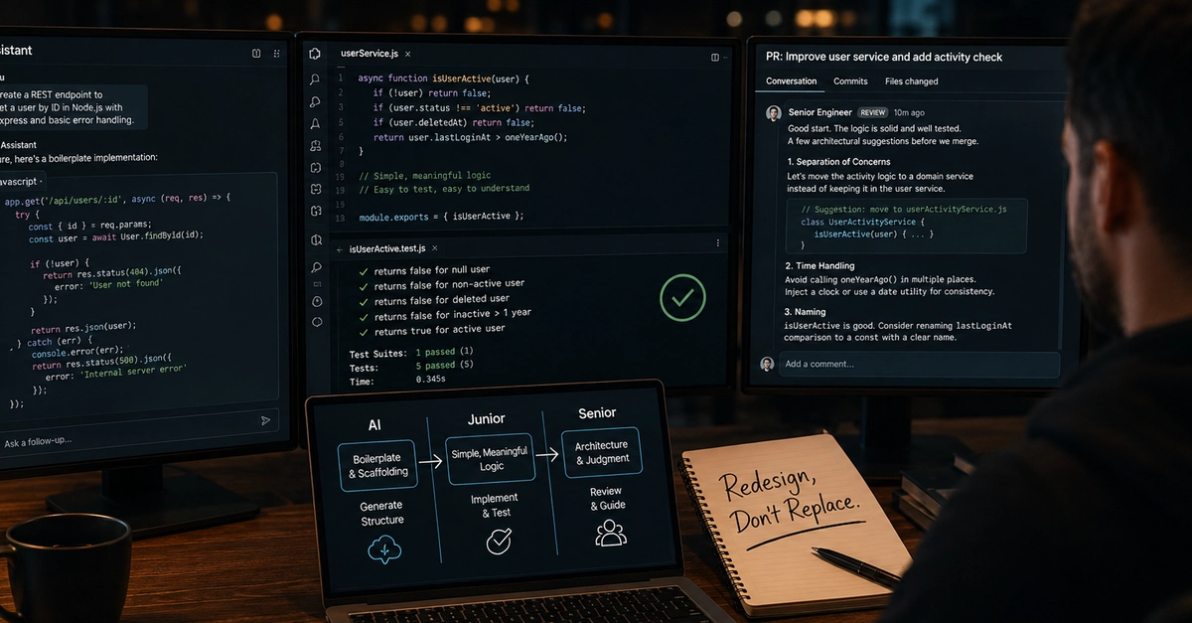
Task: Open the userService.js editor tab
Action: tap(371, 54)
